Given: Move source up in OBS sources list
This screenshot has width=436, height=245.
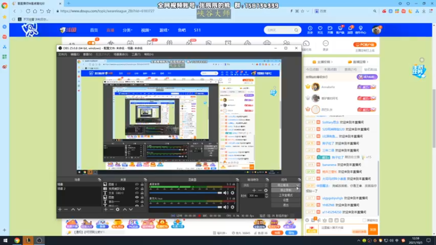Looking at the screenshot, I should click(125, 210).
